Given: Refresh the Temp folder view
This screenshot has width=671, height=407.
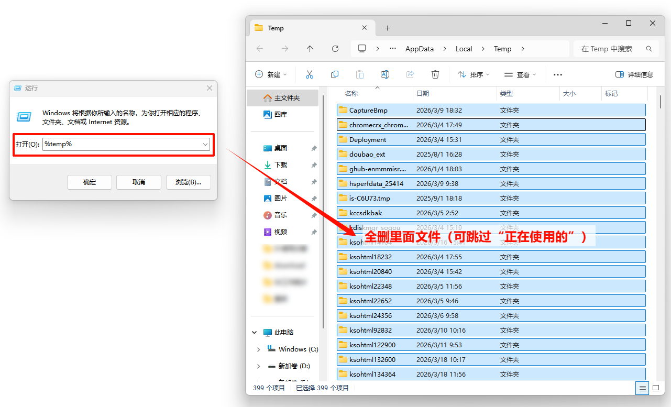Looking at the screenshot, I should pos(335,49).
